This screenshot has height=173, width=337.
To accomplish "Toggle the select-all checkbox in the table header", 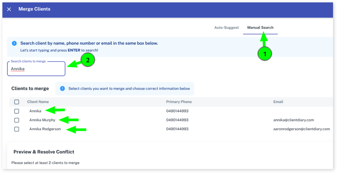I will click(17, 102).
